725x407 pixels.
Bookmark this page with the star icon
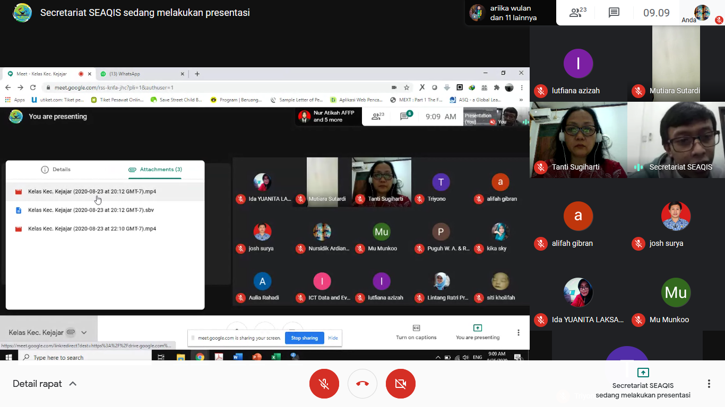(x=407, y=87)
